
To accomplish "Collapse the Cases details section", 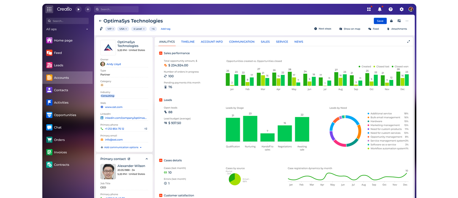I will click(x=161, y=160).
